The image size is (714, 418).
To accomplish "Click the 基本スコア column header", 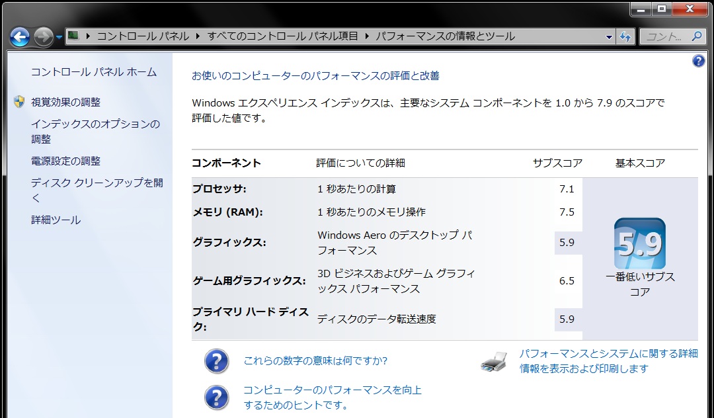I will pyautogui.click(x=640, y=163).
